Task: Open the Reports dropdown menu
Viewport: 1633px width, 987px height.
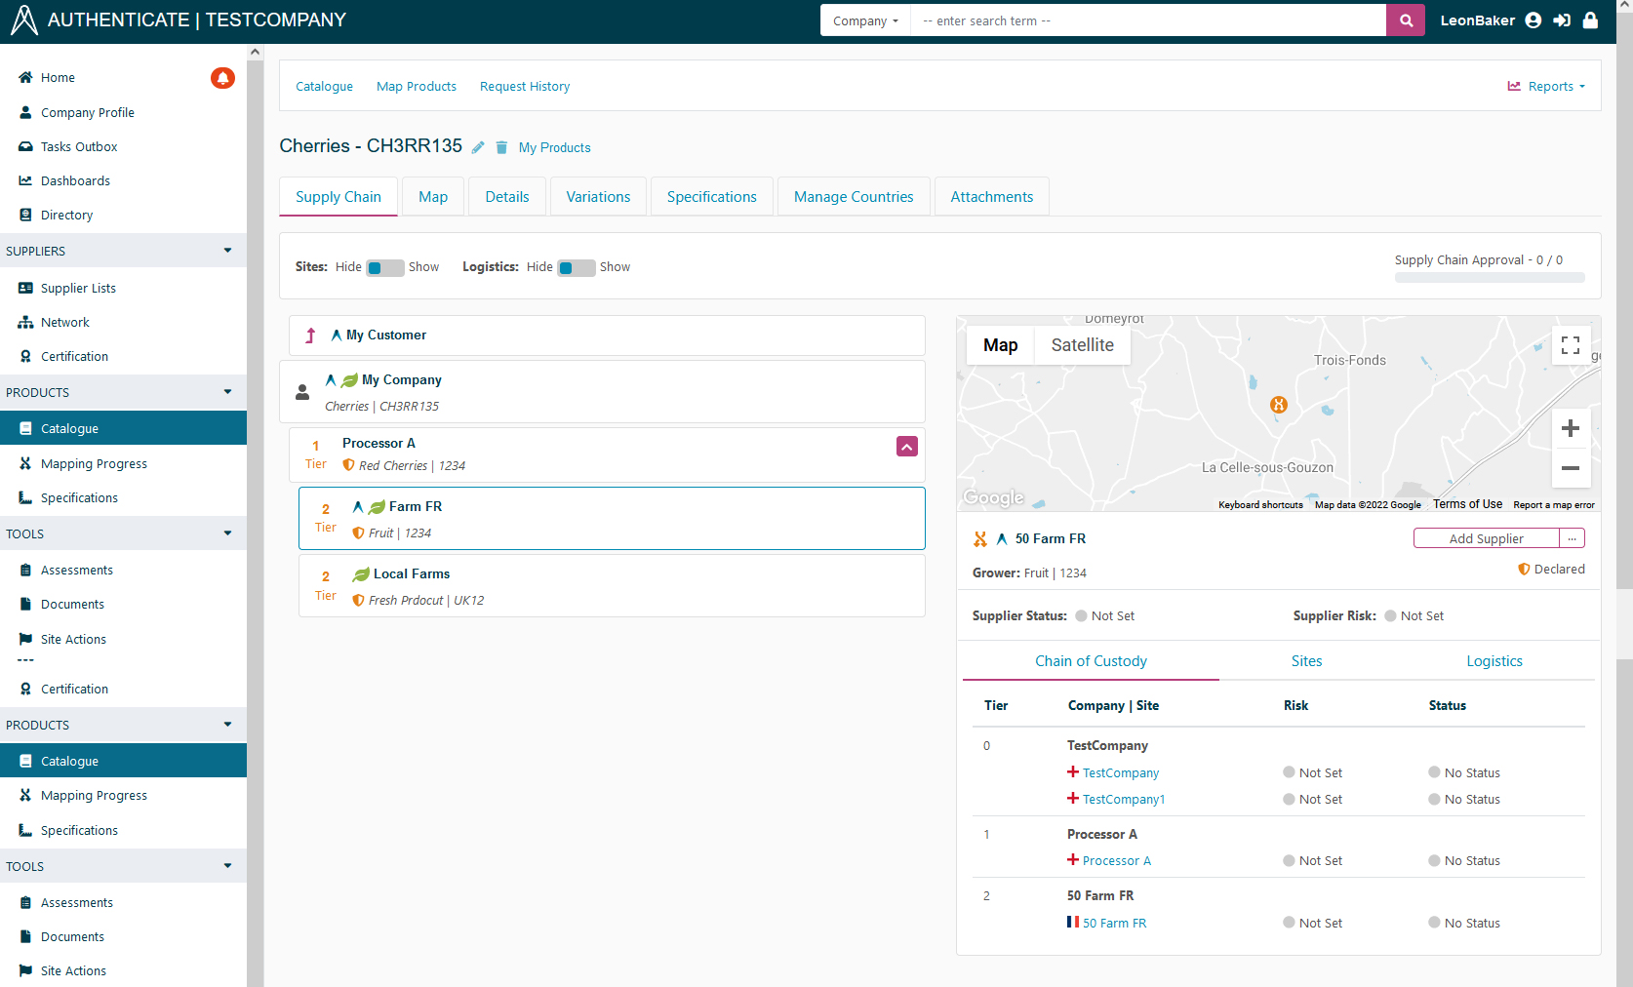Action: 1547,87
